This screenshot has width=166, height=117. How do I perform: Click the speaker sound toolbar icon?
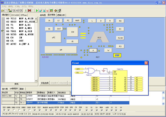[55, 10]
